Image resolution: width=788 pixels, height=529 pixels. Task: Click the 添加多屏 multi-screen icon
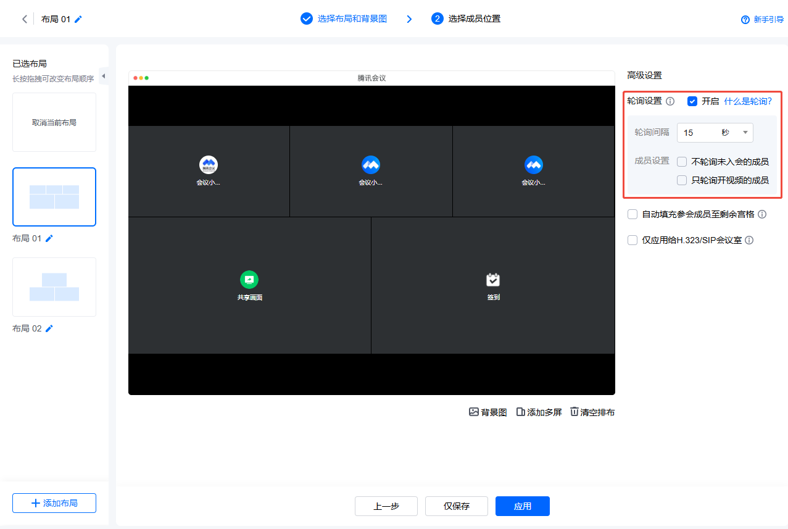click(x=520, y=412)
